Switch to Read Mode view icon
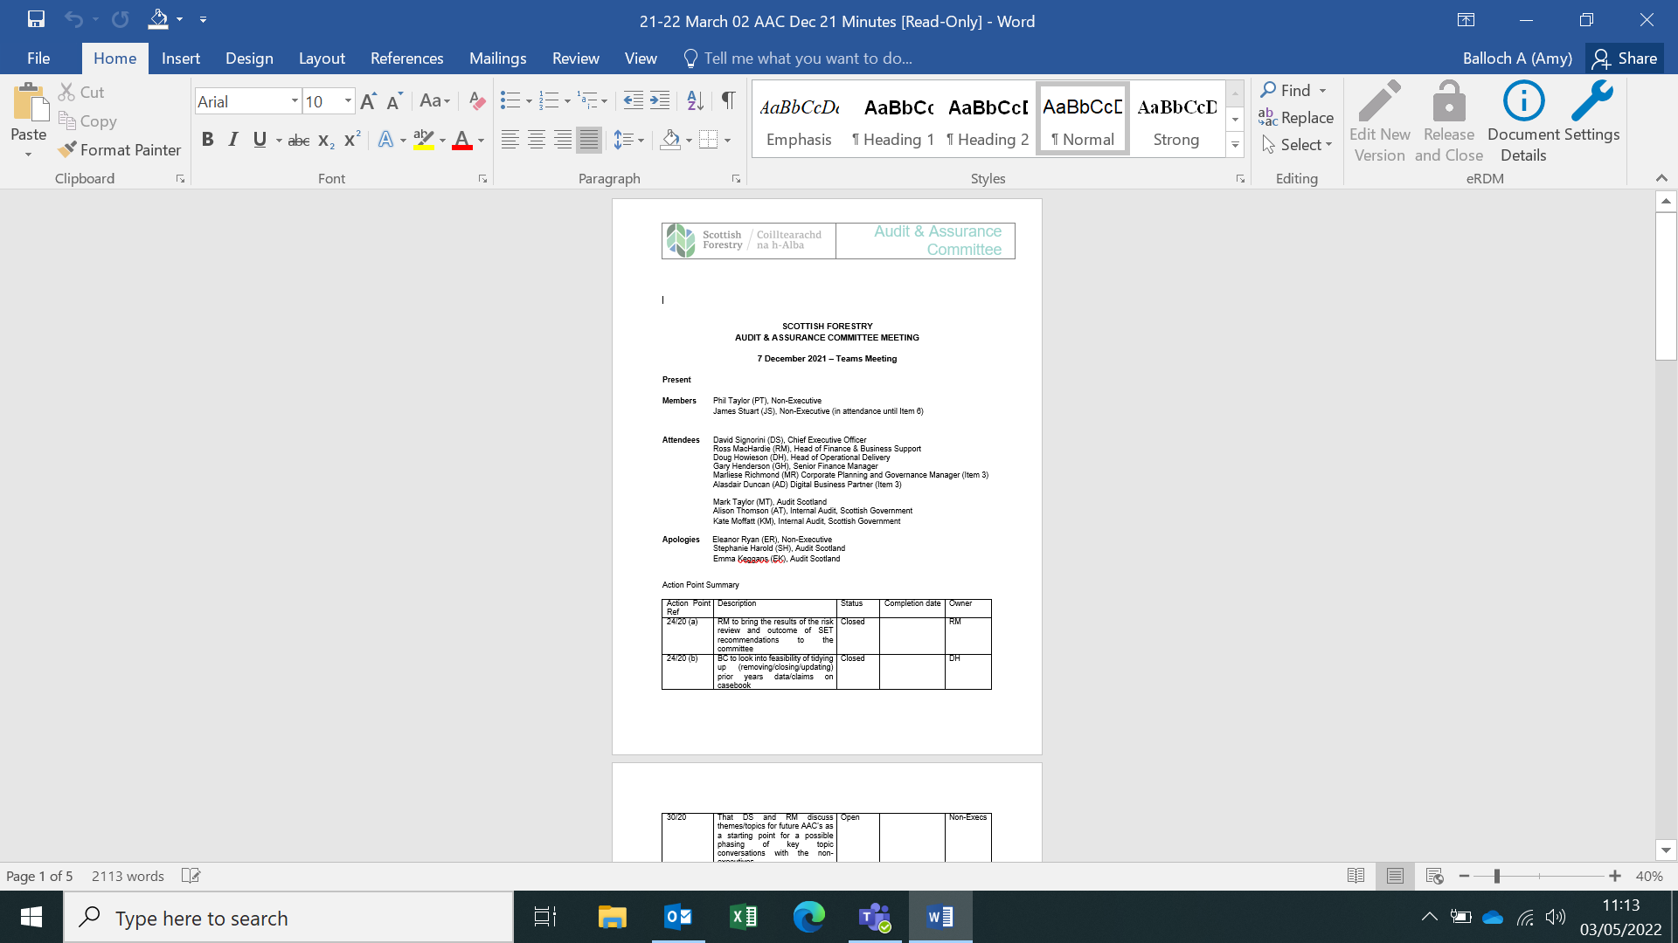The width and height of the screenshot is (1678, 943). (1356, 876)
